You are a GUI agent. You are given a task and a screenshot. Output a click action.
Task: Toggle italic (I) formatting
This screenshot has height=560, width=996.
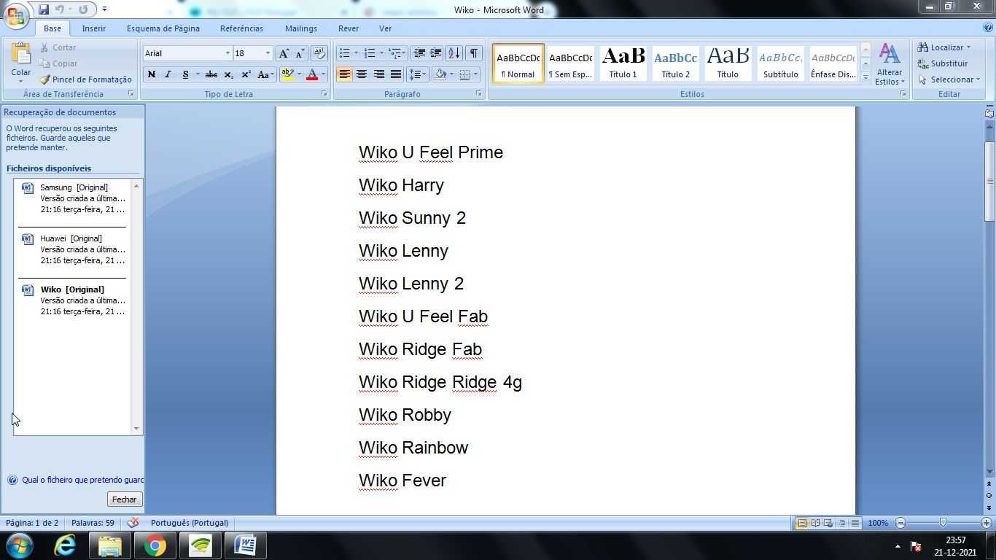click(x=168, y=74)
